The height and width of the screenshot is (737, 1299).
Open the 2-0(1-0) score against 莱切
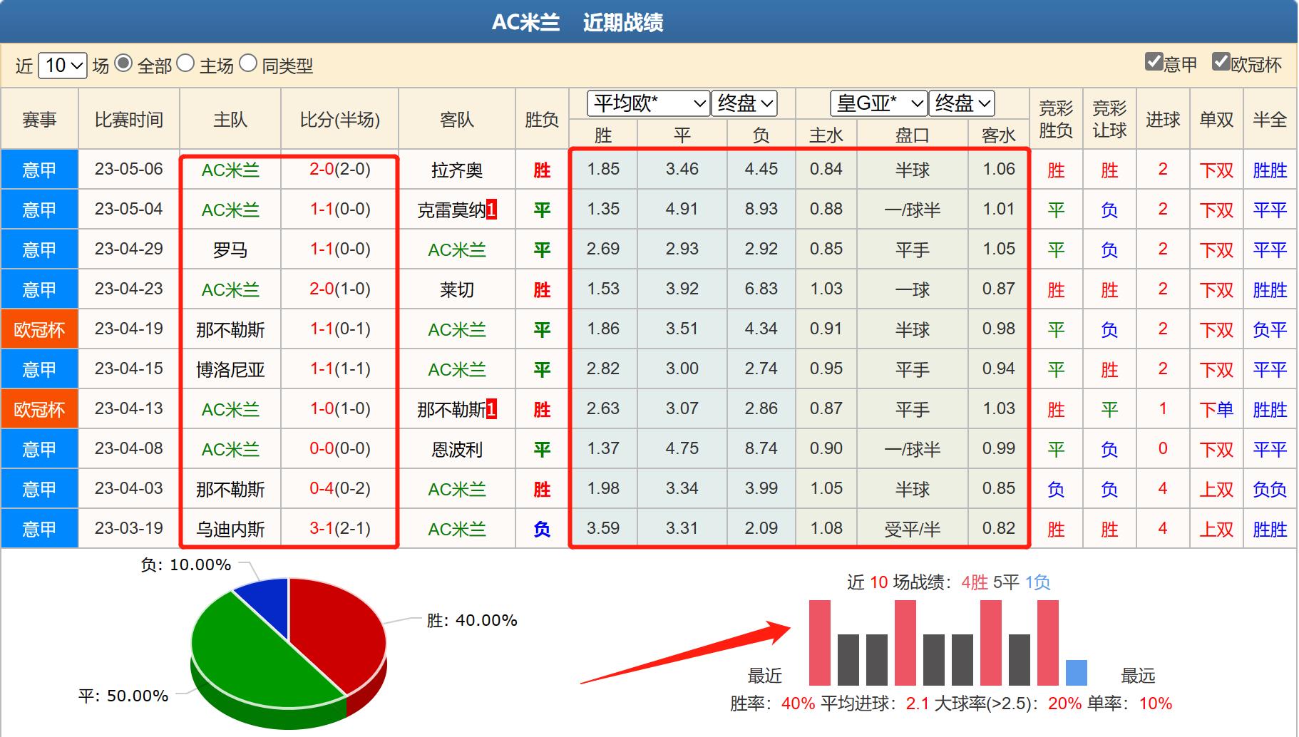point(340,289)
